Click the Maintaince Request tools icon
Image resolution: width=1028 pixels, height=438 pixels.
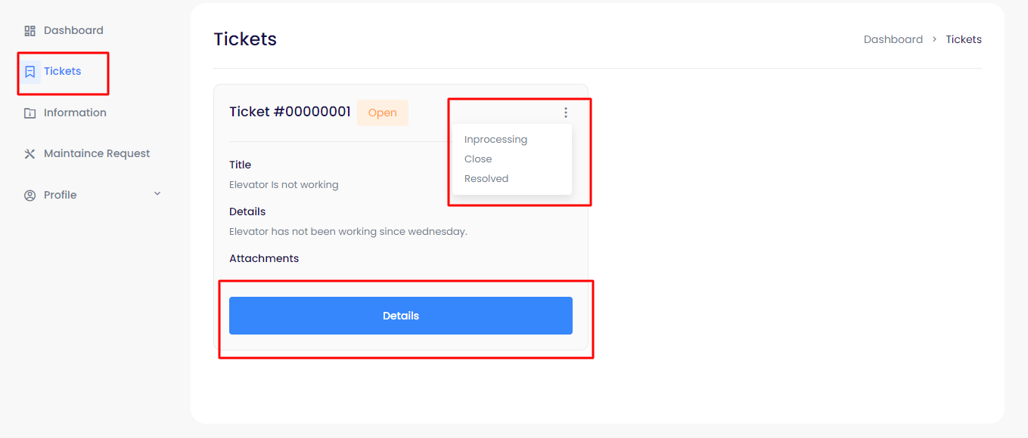(30, 154)
